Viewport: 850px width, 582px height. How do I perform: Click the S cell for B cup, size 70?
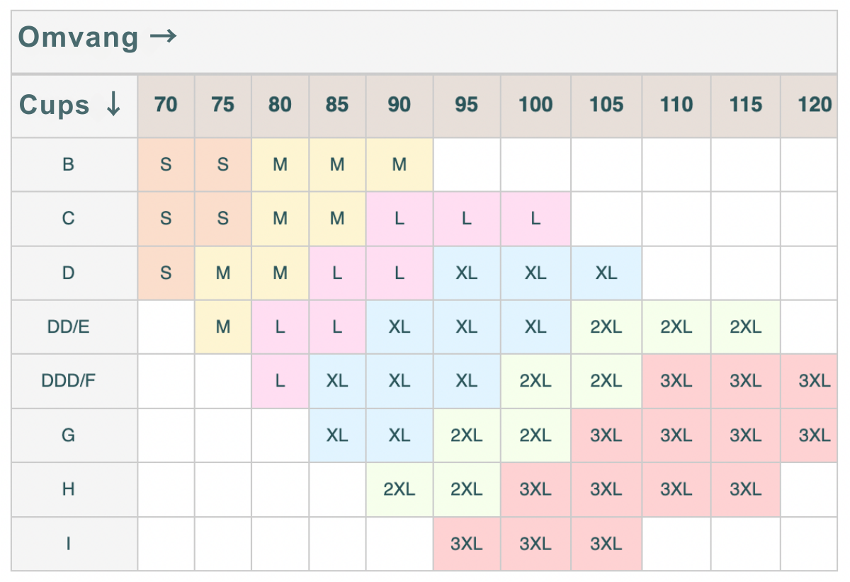(166, 165)
